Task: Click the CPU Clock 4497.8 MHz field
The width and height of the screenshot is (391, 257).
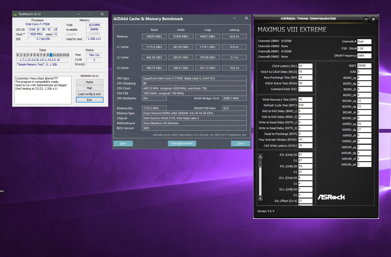Action: coord(194,88)
